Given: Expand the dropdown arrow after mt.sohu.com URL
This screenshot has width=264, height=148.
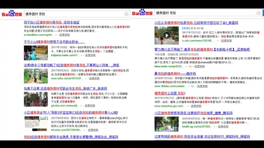Looking at the screenshot, I should point(84,130).
